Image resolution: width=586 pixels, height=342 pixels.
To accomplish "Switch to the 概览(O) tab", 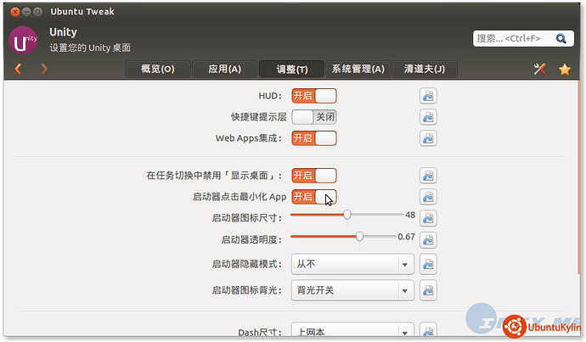I will [157, 69].
